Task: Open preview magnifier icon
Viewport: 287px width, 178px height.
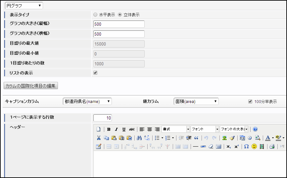Action: (x=258, y=138)
